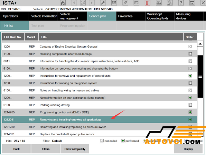Click flat rate number 1214705
206x155 pixels.
point(9,112)
